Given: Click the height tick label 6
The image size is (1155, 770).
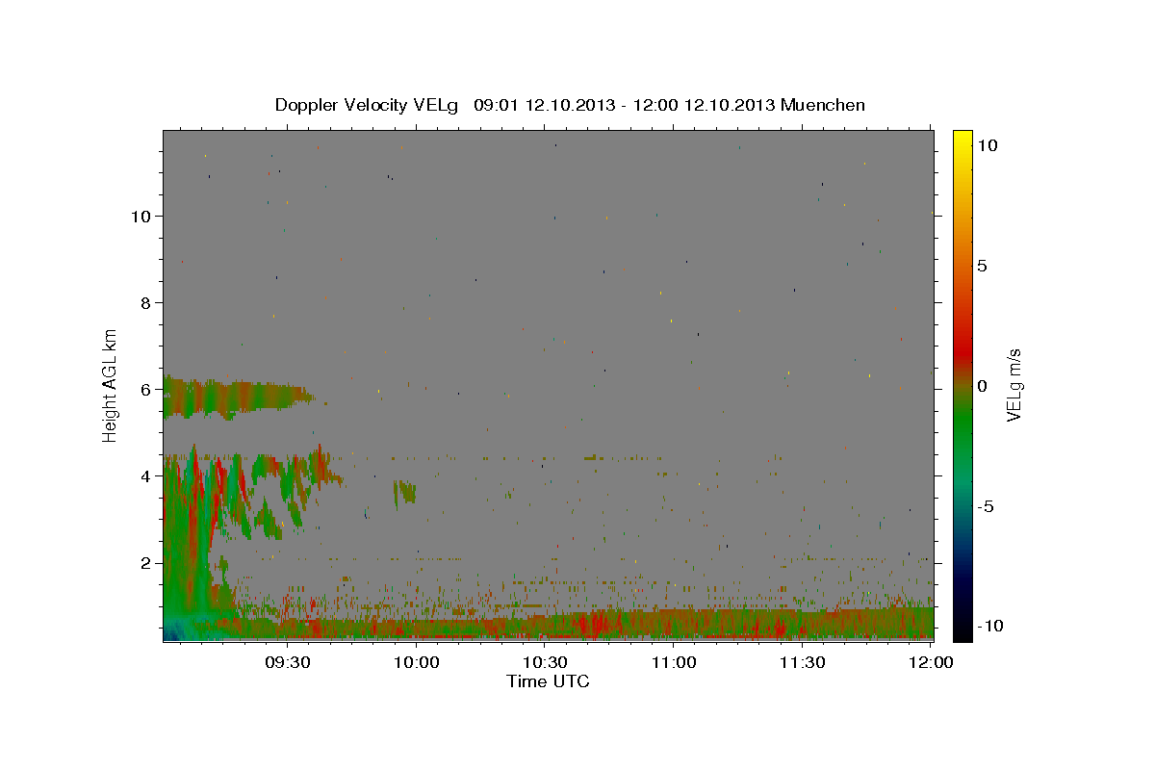Looking at the screenshot, I should [145, 389].
